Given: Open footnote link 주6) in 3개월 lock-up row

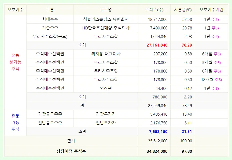Looking at the screenshot, I should [x=217, y=62].
